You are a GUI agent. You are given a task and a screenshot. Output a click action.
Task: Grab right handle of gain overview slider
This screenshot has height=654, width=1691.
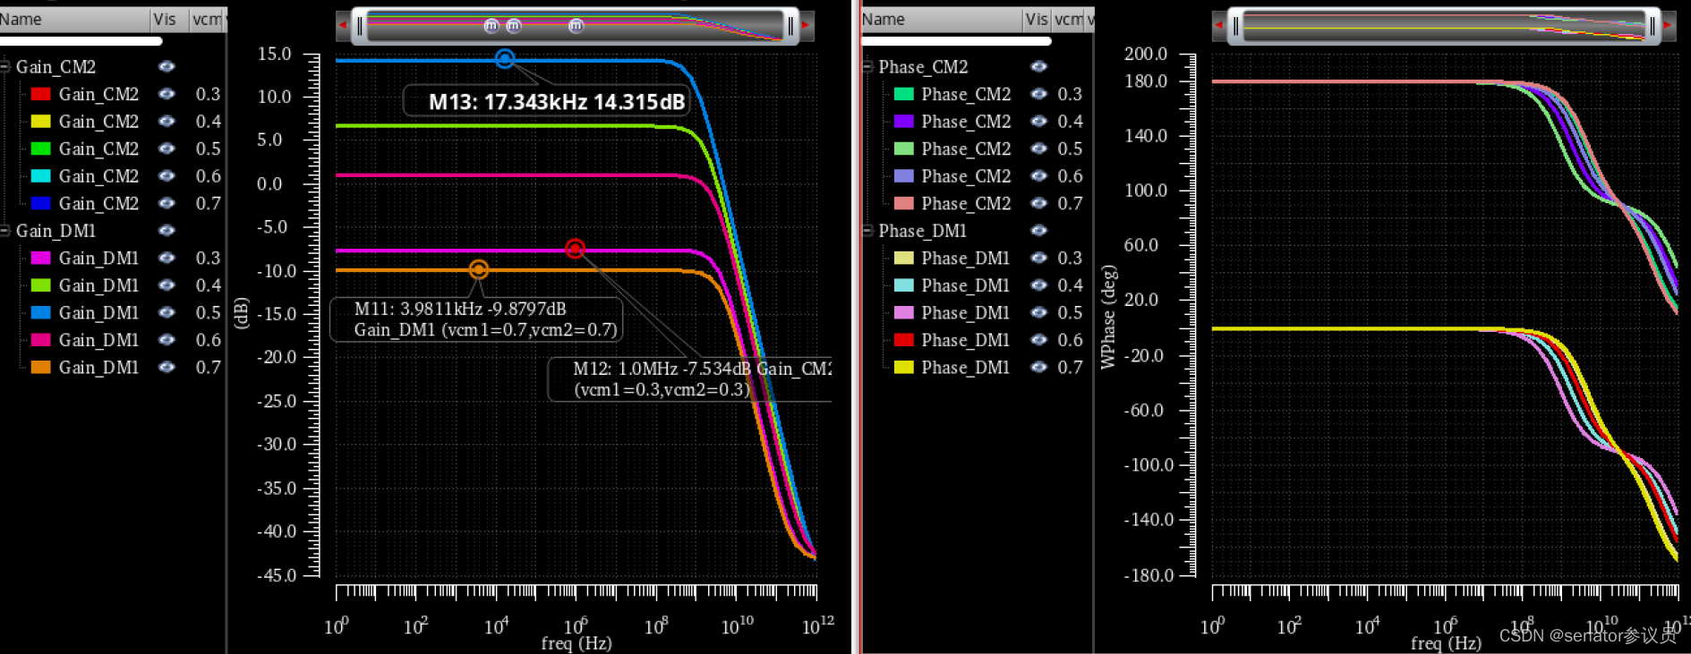(x=790, y=26)
